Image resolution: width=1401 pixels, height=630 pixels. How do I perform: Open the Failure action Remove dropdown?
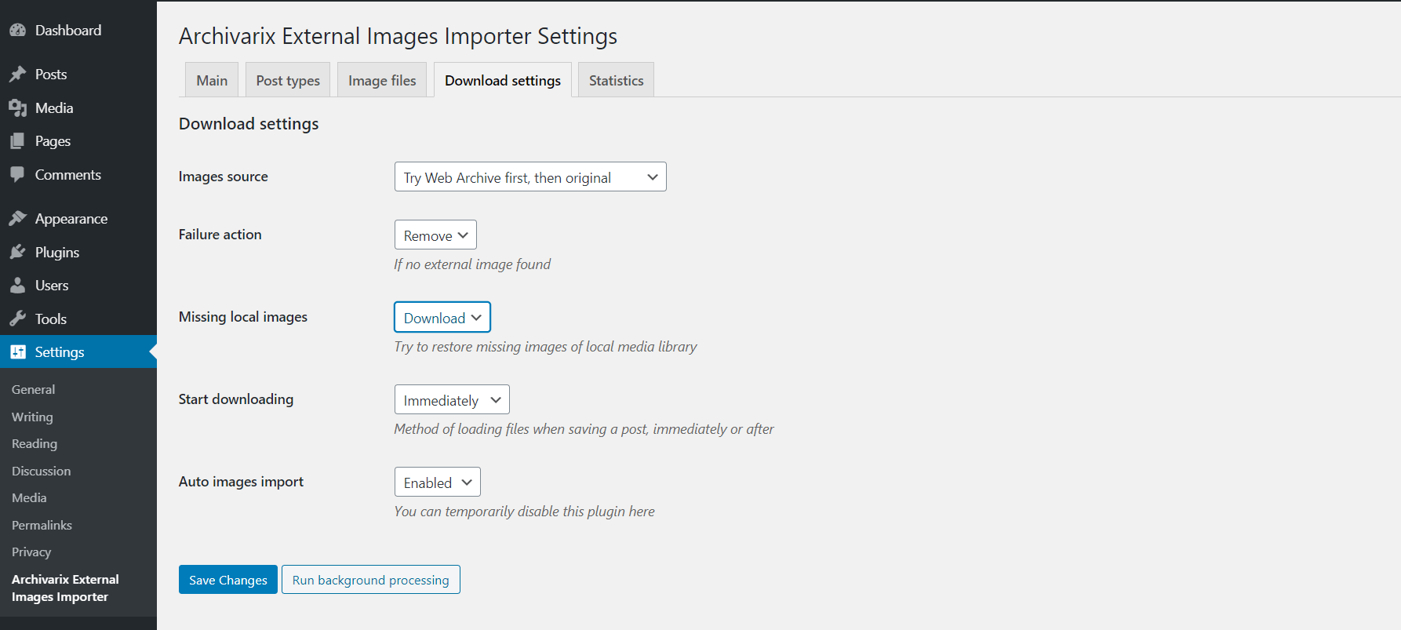tap(435, 235)
